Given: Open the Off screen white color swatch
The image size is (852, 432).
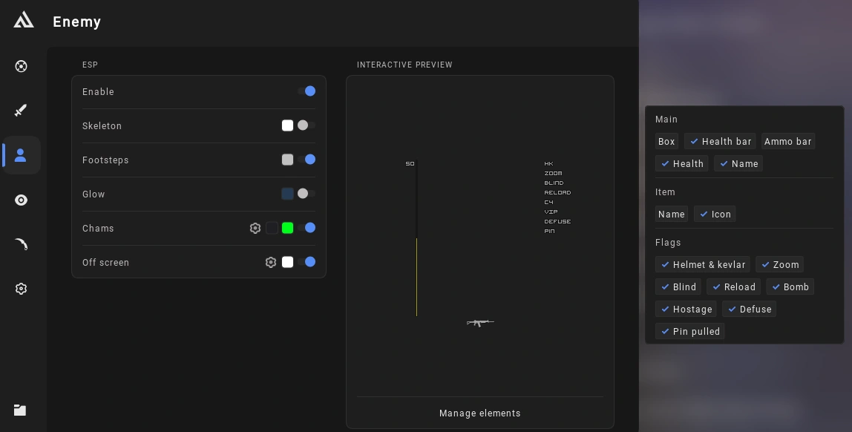Looking at the screenshot, I should [x=287, y=263].
